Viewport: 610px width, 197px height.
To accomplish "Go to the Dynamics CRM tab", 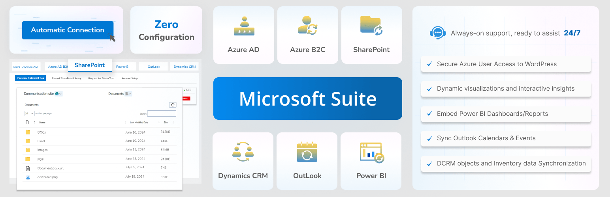I will (x=185, y=67).
